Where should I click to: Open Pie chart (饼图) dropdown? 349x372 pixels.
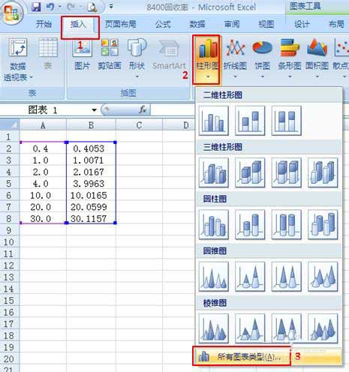pyautogui.click(x=263, y=58)
